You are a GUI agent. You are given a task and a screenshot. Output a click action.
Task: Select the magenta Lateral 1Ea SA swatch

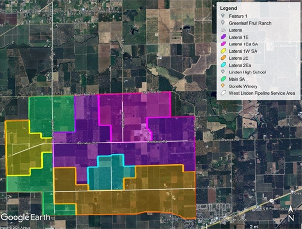pyautogui.click(x=222, y=43)
